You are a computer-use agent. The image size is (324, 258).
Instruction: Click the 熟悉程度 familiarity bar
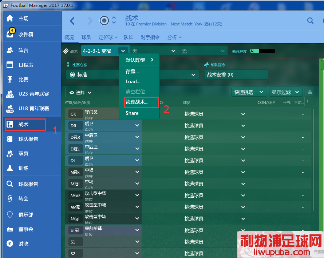[x=262, y=51]
